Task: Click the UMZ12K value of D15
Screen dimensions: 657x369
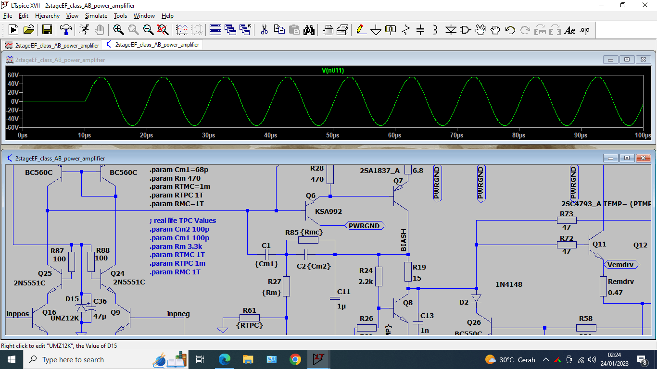Action: (x=64, y=318)
